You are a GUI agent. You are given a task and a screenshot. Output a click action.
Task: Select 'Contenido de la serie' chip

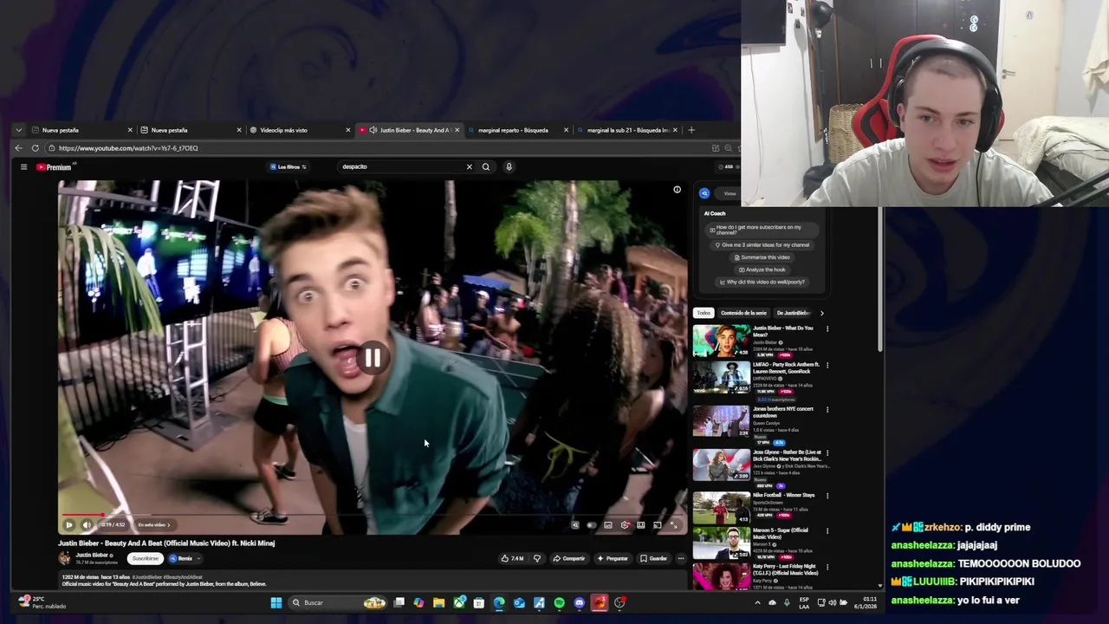coord(743,313)
